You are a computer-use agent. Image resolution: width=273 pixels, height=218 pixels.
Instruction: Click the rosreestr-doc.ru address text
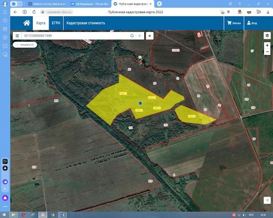click(59, 12)
